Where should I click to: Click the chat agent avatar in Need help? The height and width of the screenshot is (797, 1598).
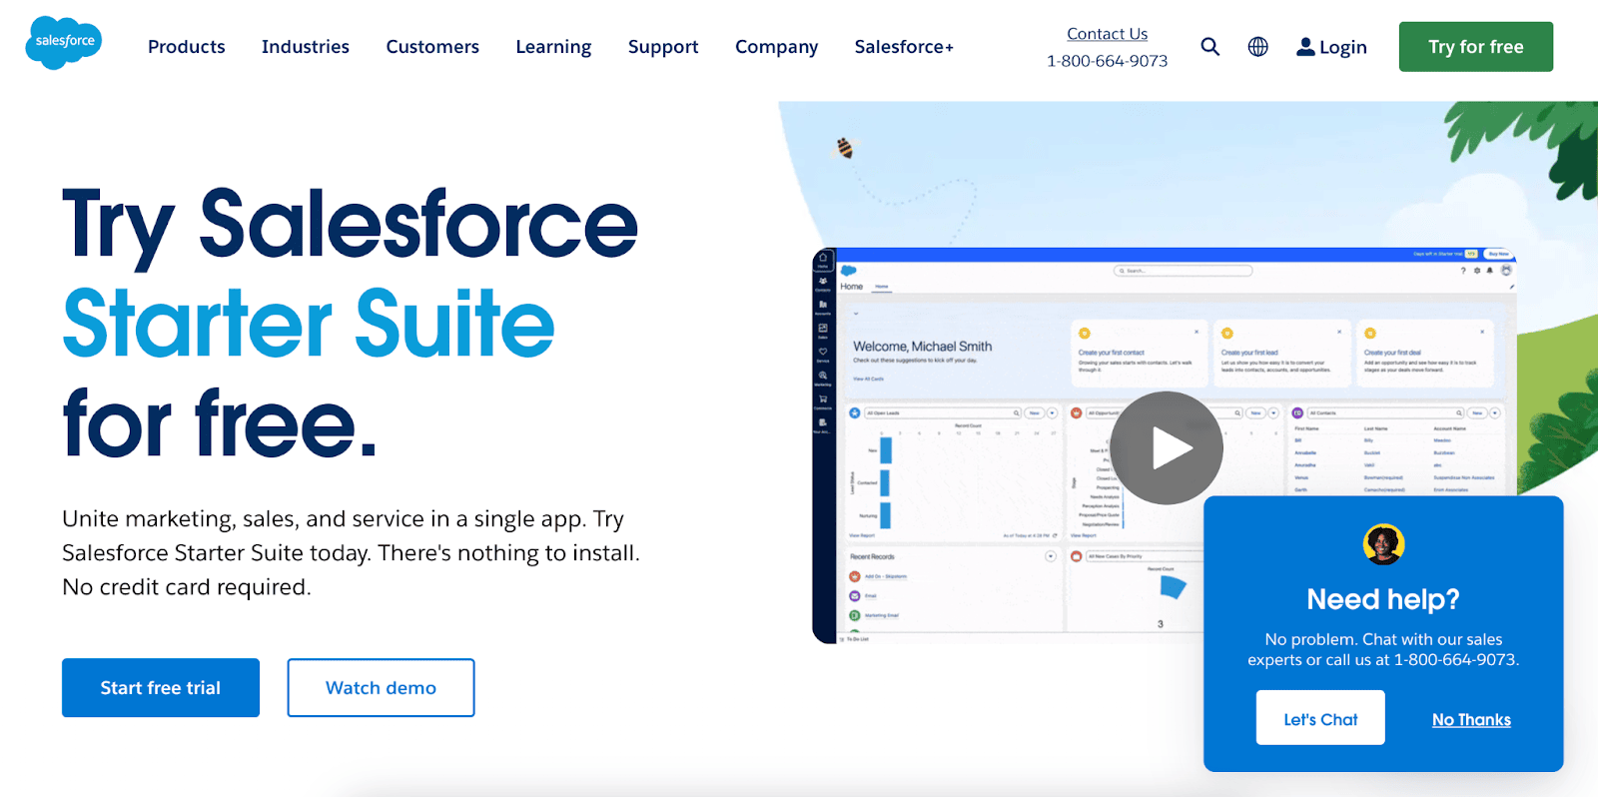[x=1383, y=544]
